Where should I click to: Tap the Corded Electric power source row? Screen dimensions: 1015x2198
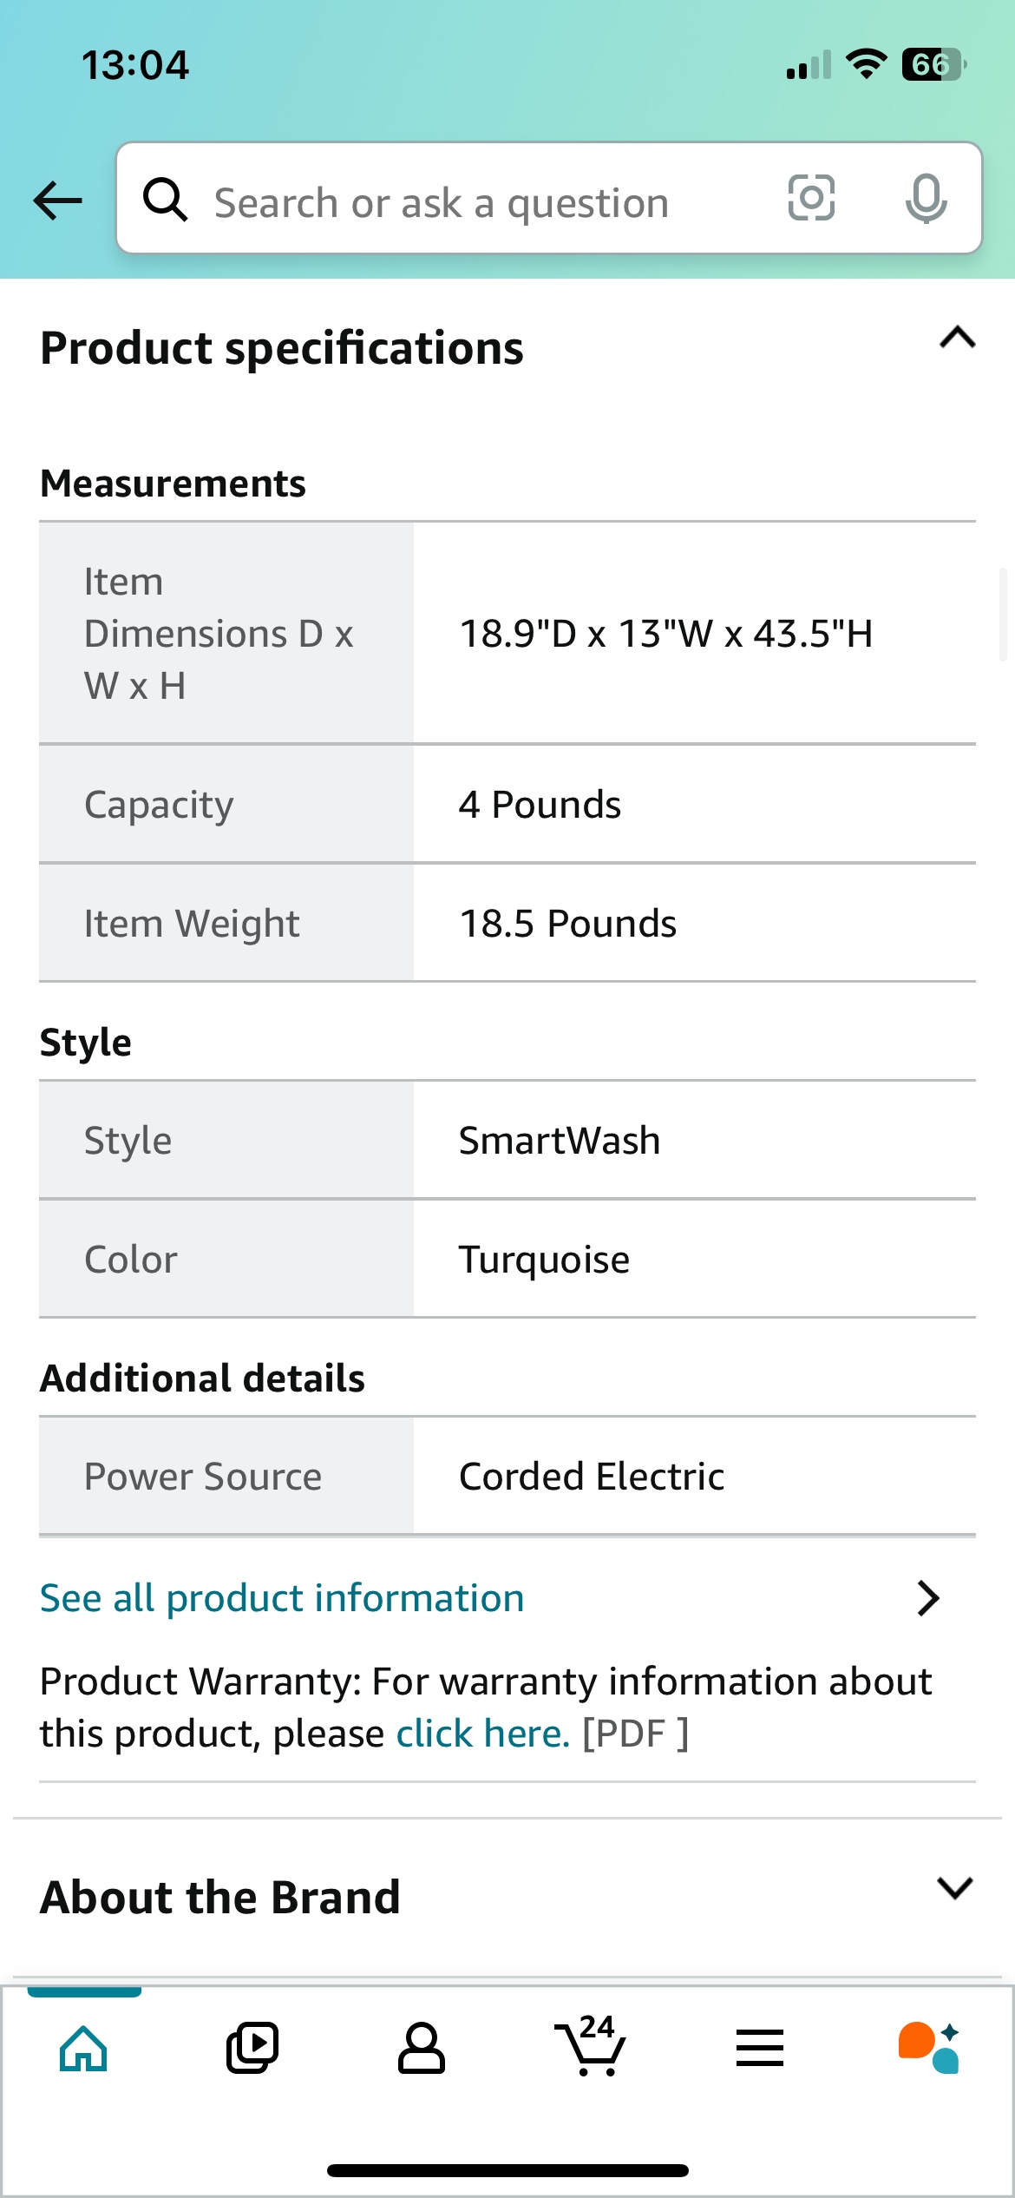592,1477
